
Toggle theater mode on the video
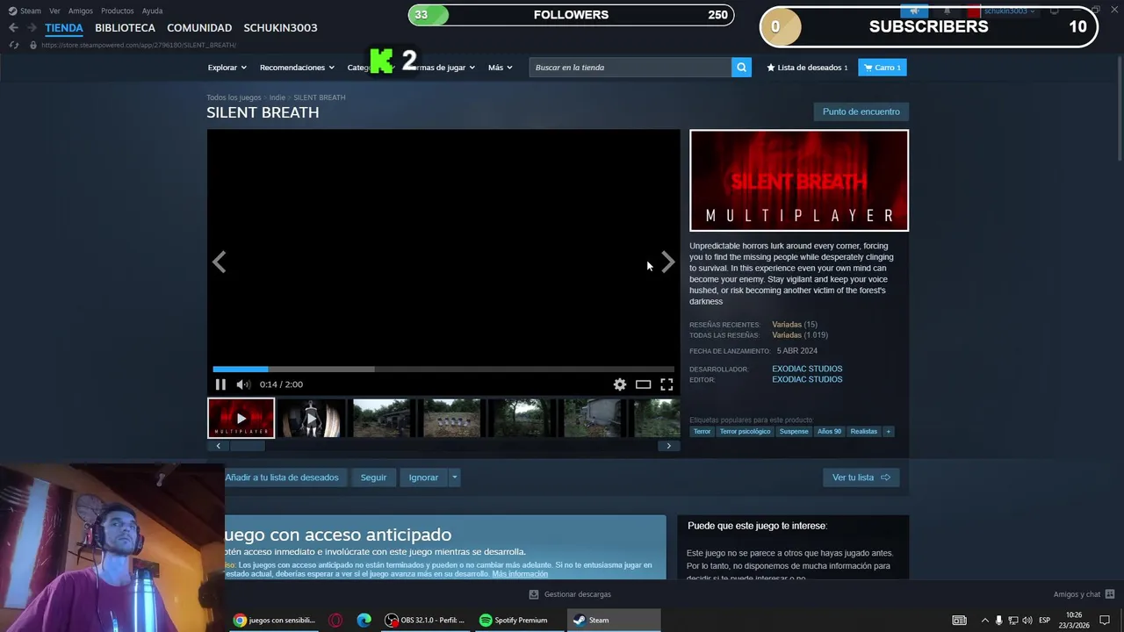[x=643, y=384]
